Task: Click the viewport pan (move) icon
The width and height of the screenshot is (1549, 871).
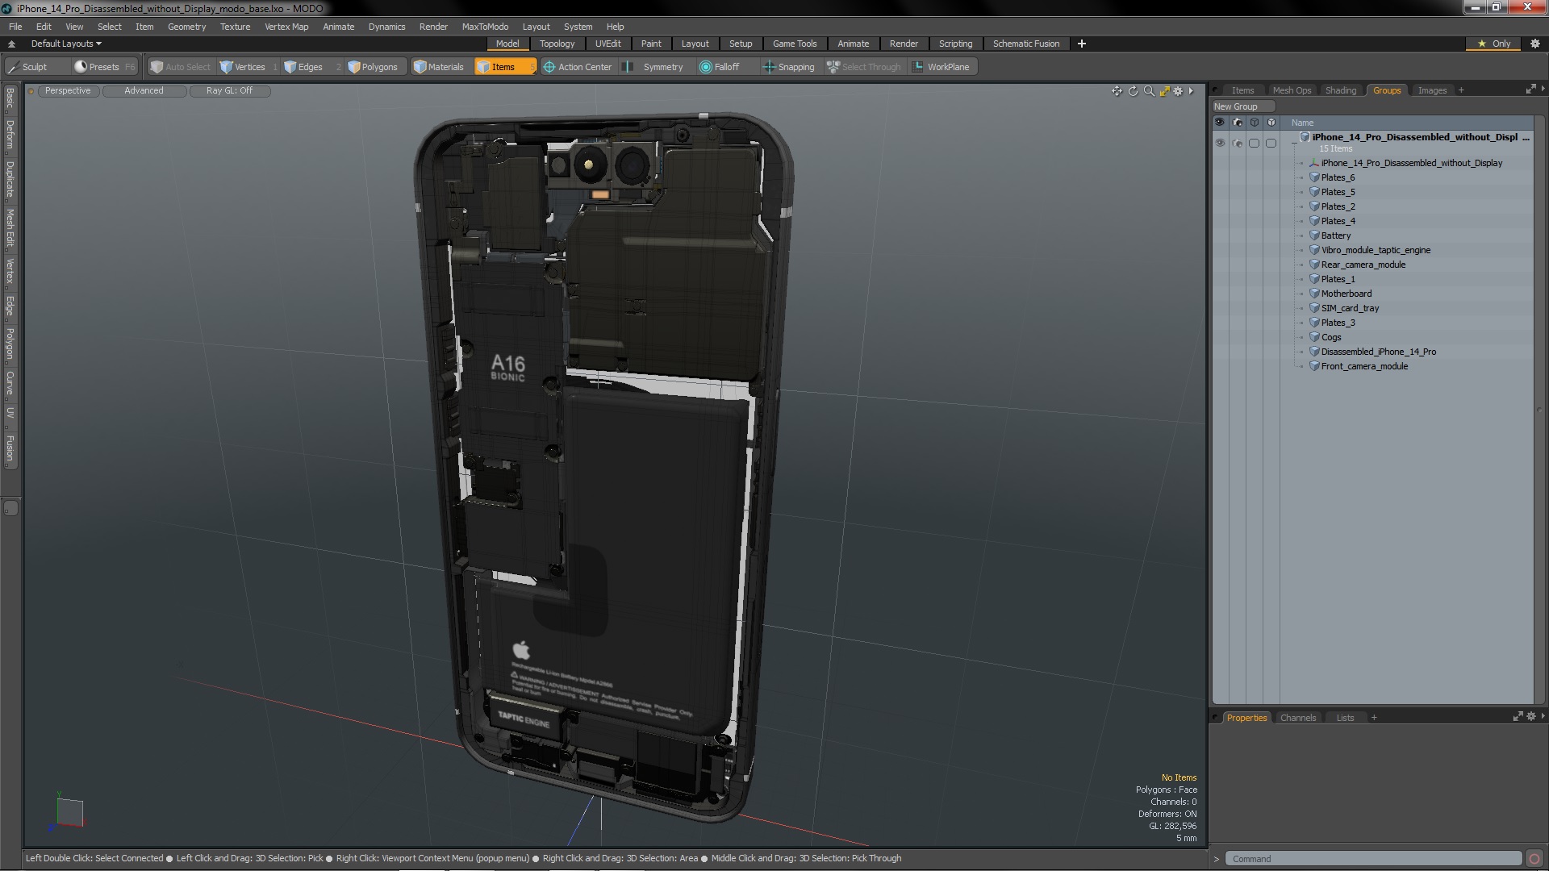Action: tap(1117, 91)
